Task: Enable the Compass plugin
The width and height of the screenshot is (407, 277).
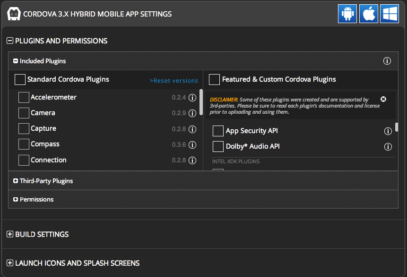Action: pyautogui.click(x=24, y=144)
